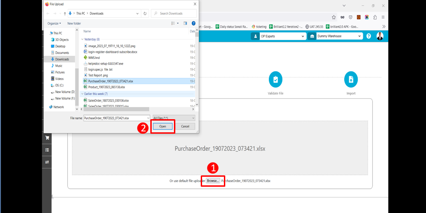Click the checklist sidebar icon
Image resolution: width=426 pixels, height=213 pixels.
tap(47, 150)
